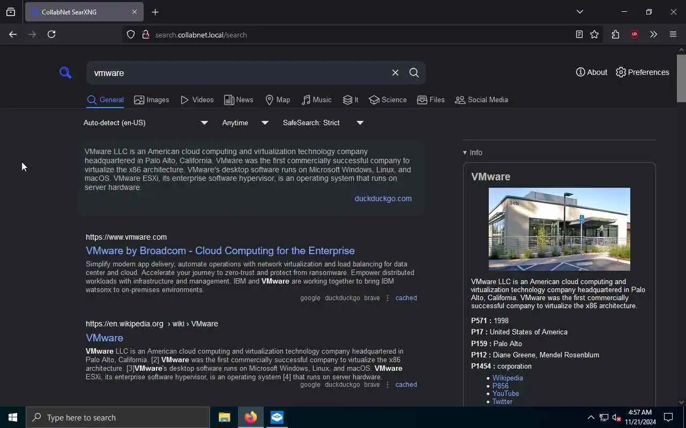Open Preferences settings
The image size is (686, 428).
[x=643, y=72]
